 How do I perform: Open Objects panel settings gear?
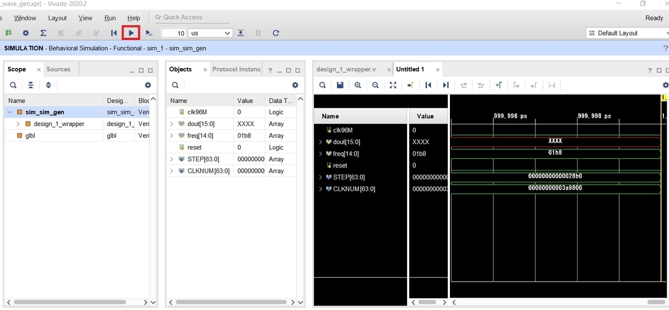click(295, 85)
